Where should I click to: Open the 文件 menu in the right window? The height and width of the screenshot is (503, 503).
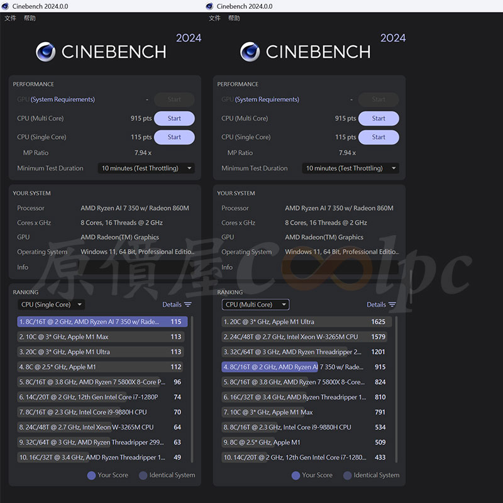click(x=214, y=18)
